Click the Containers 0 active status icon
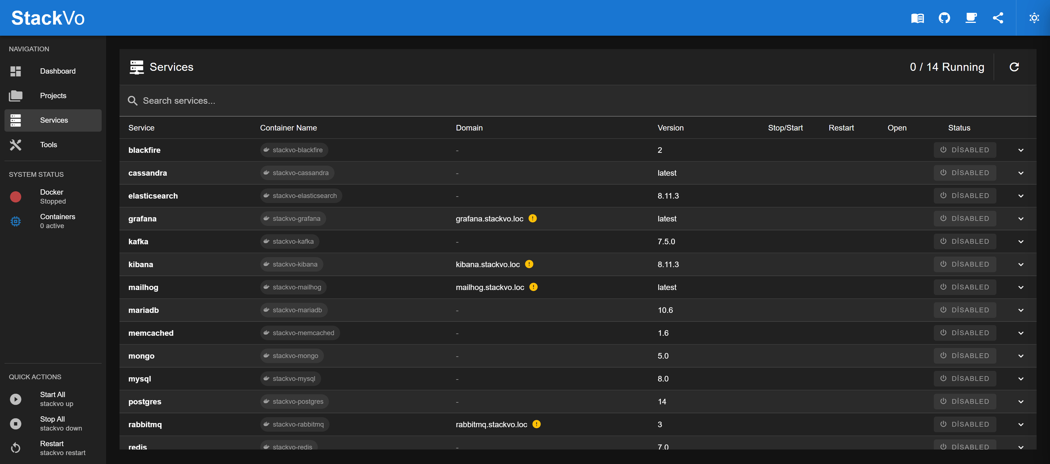This screenshot has width=1050, height=464. [x=15, y=221]
